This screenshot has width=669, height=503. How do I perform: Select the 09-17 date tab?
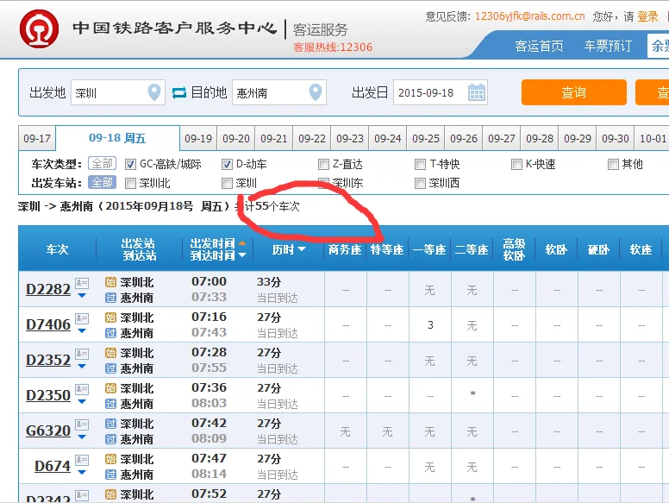(x=37, y=138)
